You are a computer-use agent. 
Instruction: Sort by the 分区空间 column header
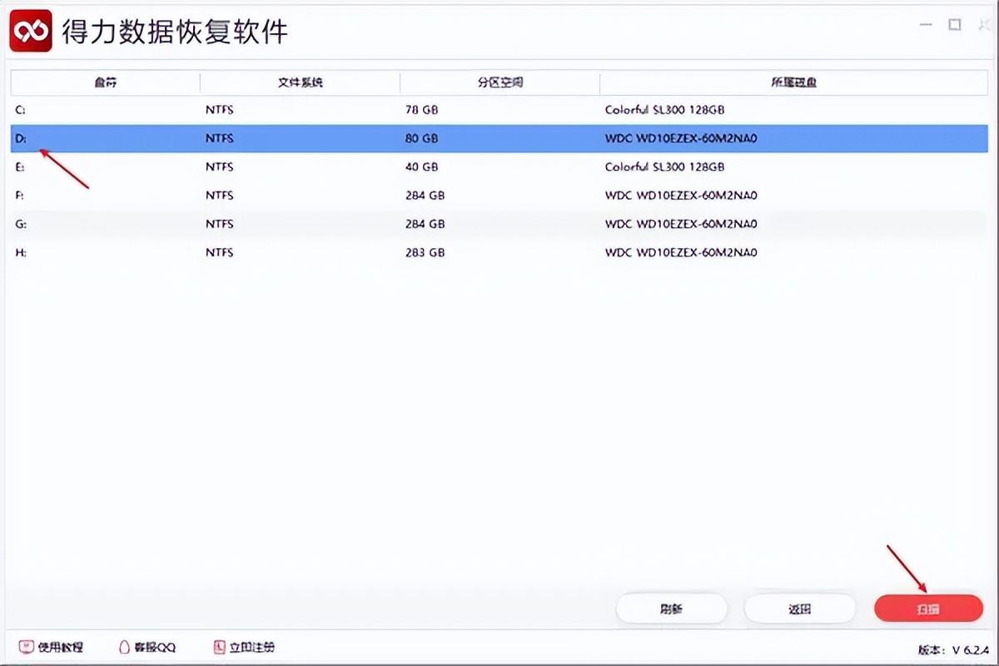499,82
